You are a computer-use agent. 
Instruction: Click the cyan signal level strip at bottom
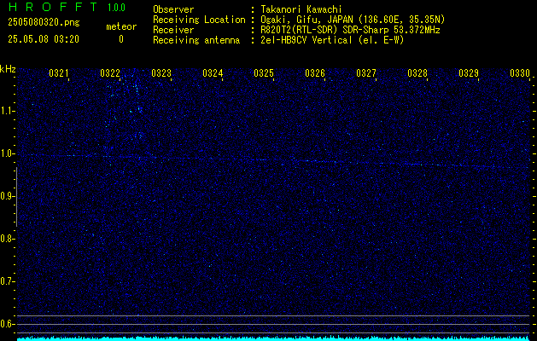[x=273, y=338]
